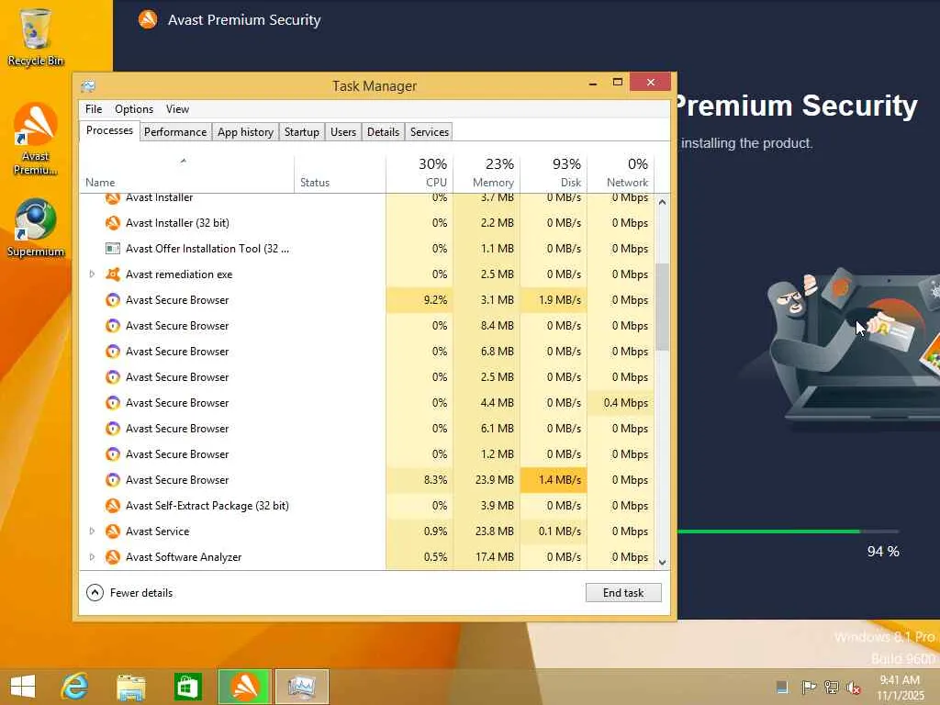Select Avast Secure Browser icon using 9.2% CPU

point(113,300)
